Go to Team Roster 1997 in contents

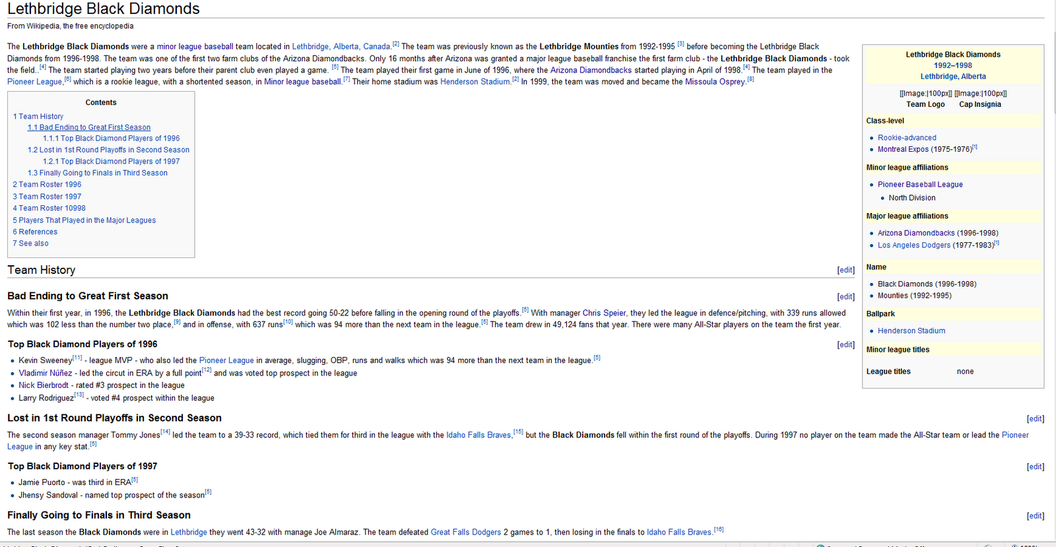coord(47,197)
